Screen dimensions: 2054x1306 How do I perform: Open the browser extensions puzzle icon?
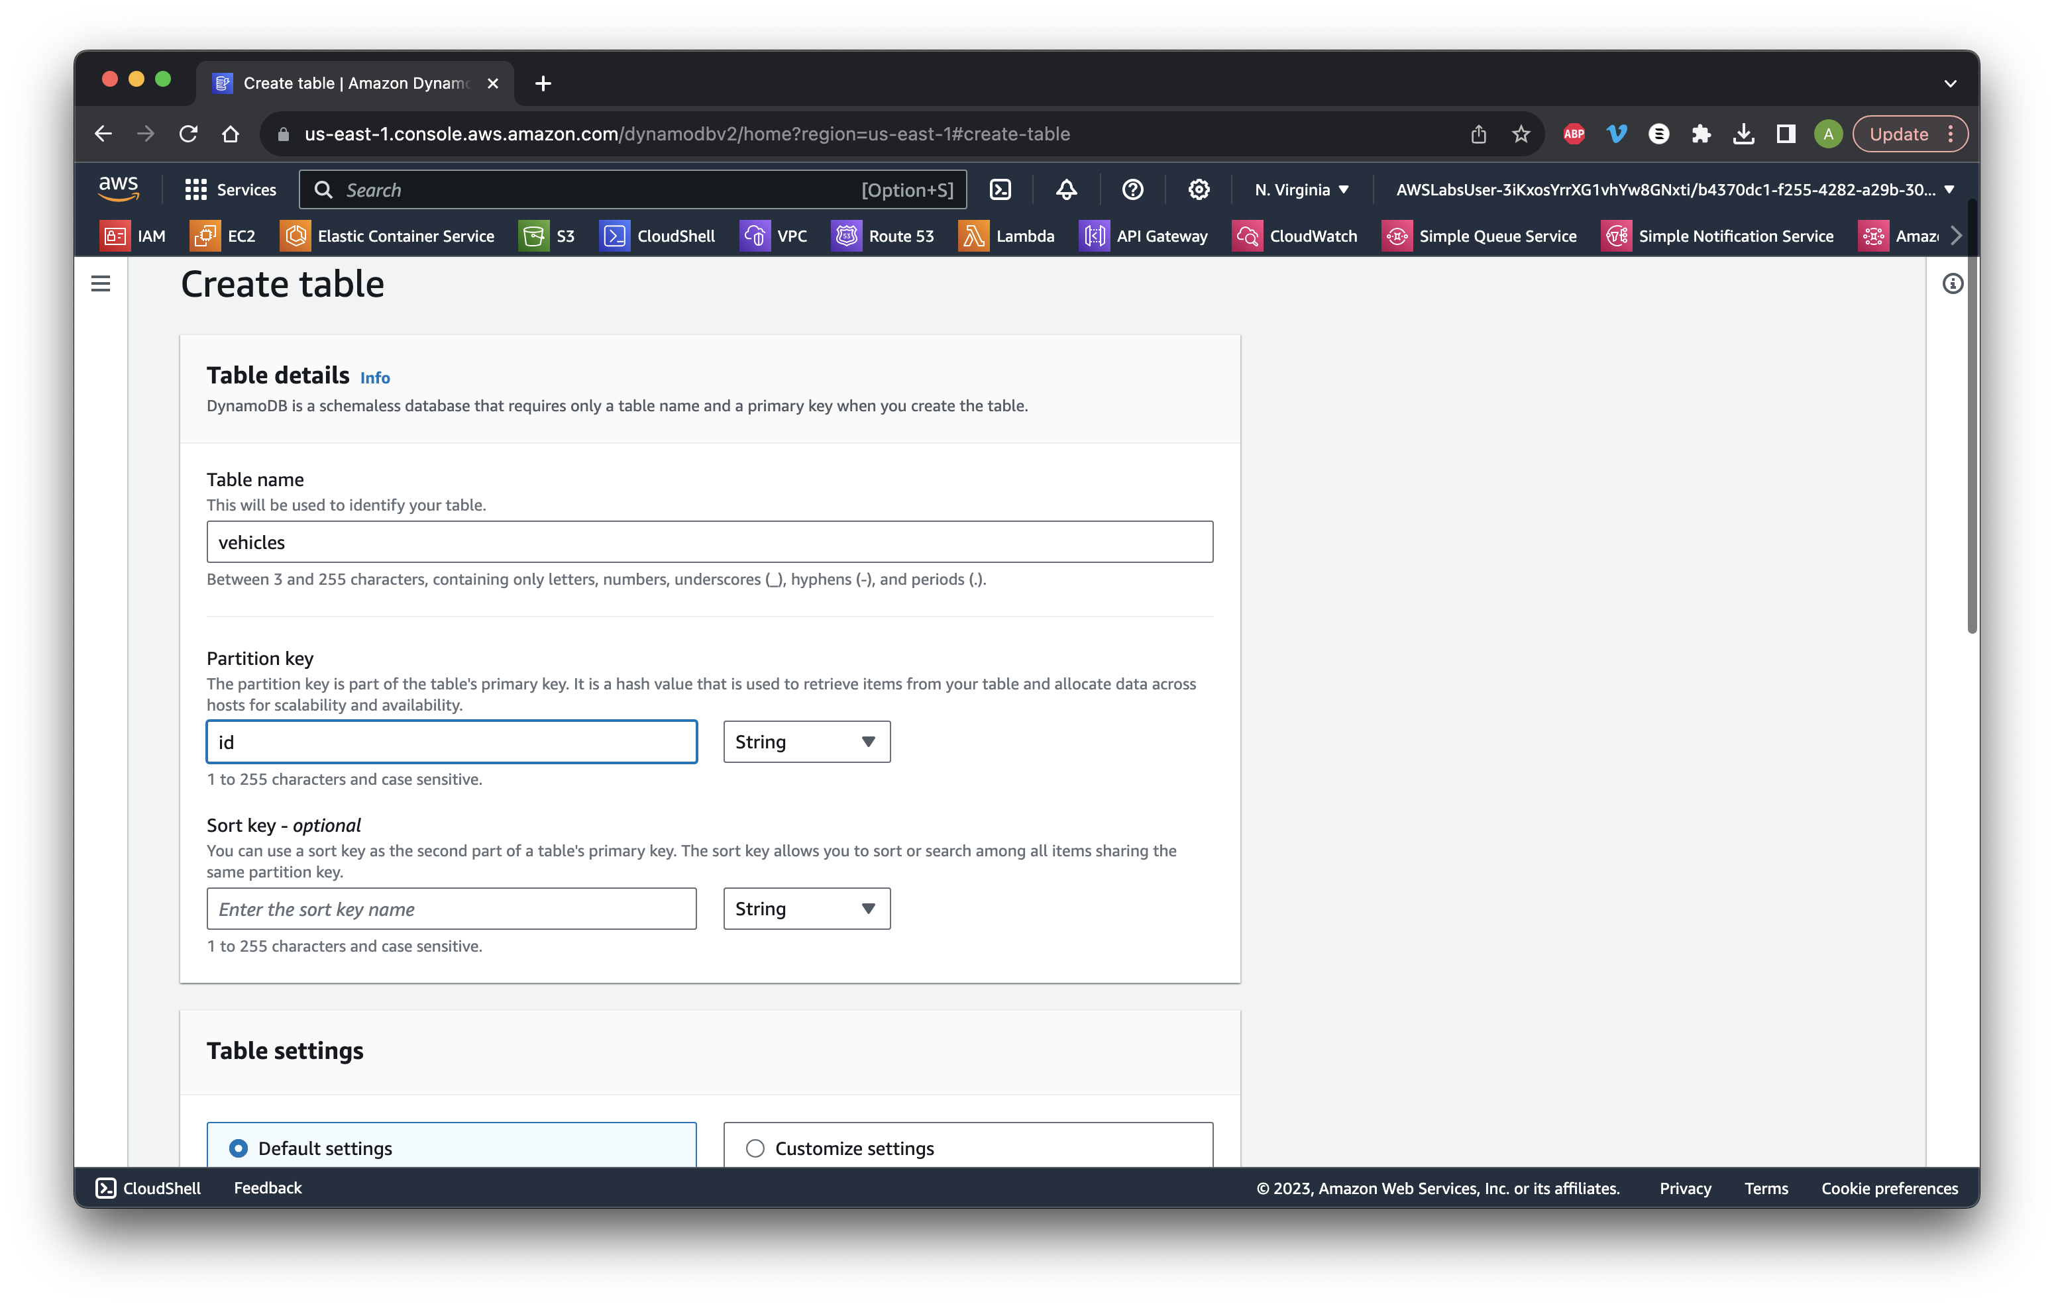(x=1701, y=134)
